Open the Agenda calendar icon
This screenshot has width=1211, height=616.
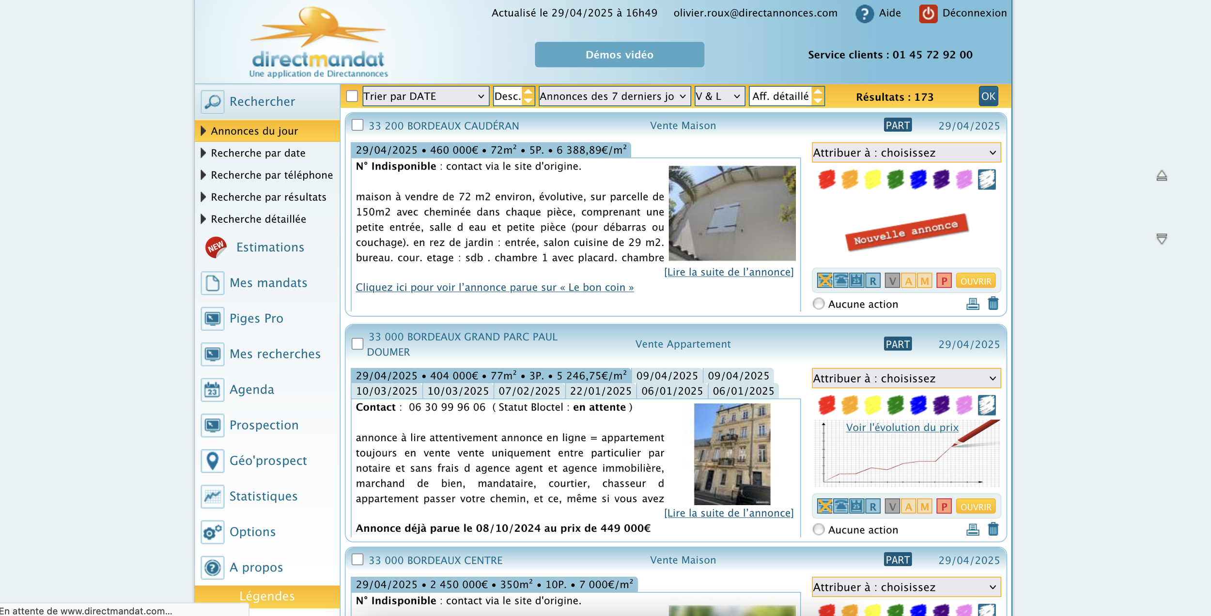coord(212,389)
